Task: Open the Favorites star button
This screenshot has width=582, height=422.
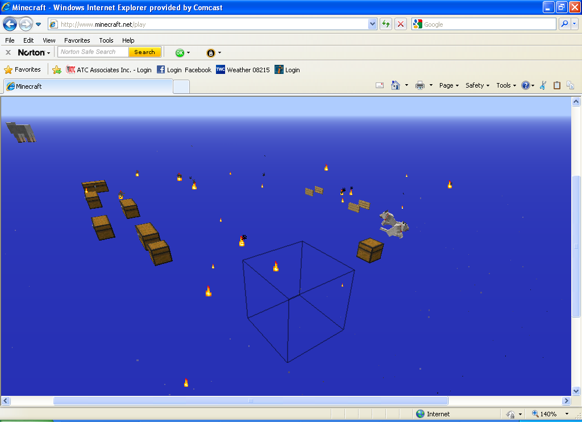Action: (x=22, y=69)
